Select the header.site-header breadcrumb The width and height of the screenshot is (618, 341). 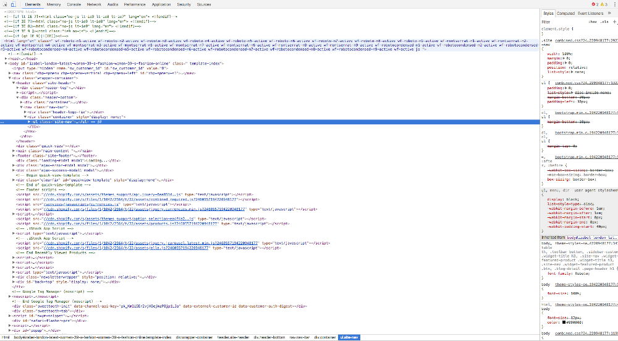pos(234,337)
